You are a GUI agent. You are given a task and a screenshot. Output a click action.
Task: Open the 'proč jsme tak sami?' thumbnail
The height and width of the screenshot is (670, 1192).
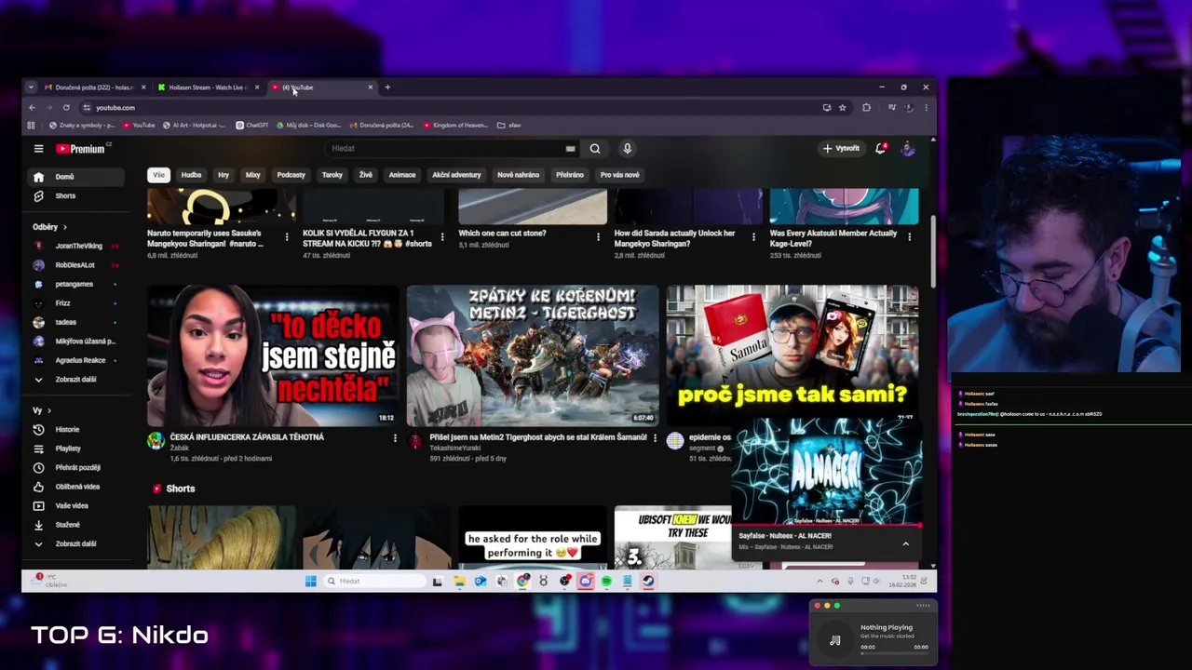pyautogui.click(x=792, y=354)
